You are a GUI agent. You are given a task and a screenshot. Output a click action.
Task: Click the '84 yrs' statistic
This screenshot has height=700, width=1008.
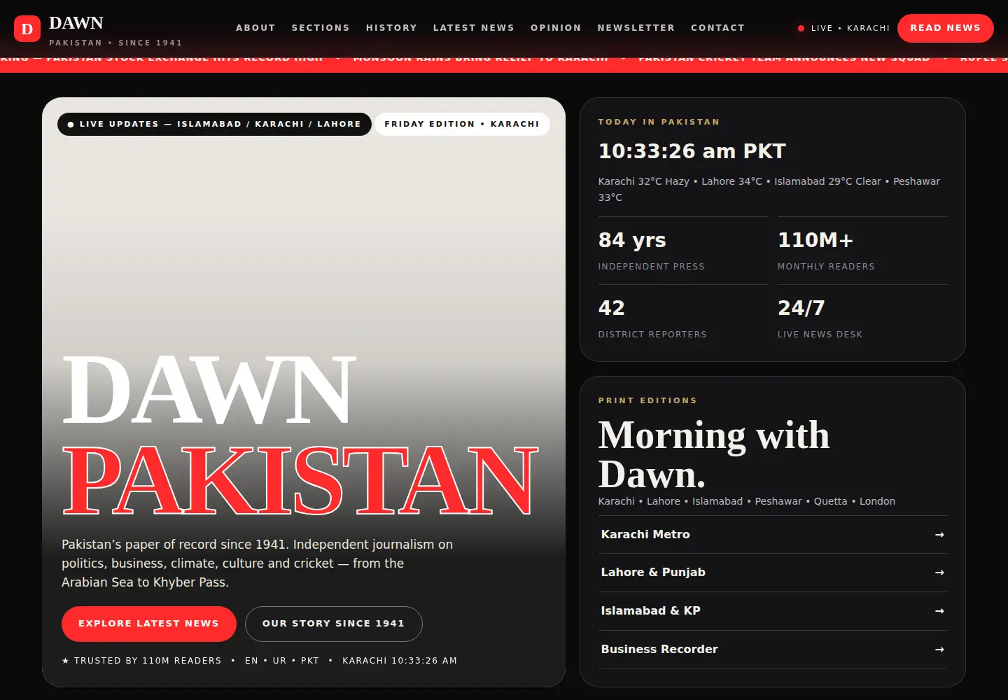(x=632, y=240)
